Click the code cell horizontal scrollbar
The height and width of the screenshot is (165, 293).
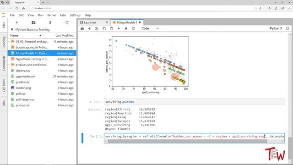pos(187,141)
